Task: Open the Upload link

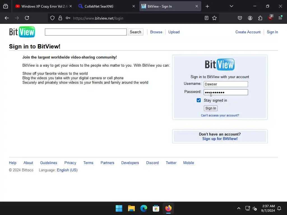Action: point(174,32)
